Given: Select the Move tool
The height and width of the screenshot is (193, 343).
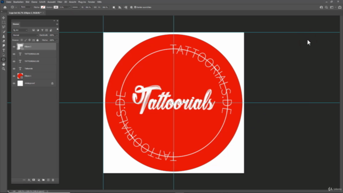Looking at the screenshot, I should (x=4, y=18).
